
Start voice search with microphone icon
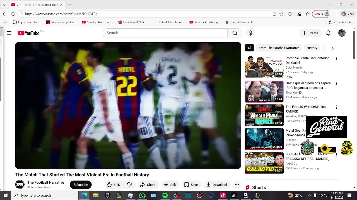pyautogui.click(x=250, y=33)
